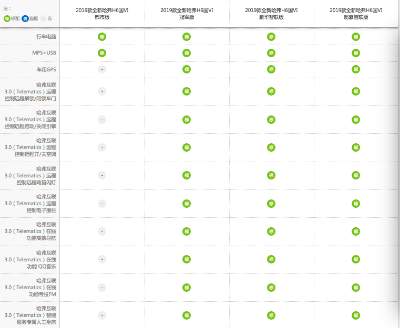Click the 行车电脑 row label
Image resolution: width=400 pixels, height=328 pixels.
46,37
